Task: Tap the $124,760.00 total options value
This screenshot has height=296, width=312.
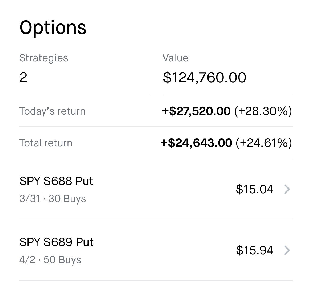Action: tap(204, 78)
